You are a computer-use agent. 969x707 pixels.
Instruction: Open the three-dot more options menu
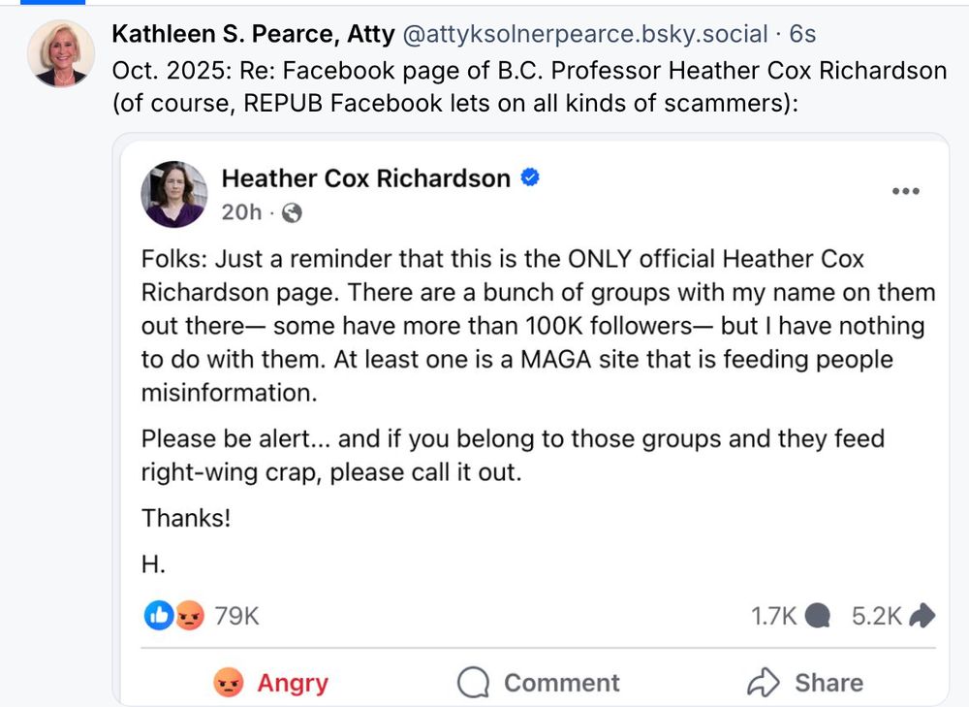(905, 192)
